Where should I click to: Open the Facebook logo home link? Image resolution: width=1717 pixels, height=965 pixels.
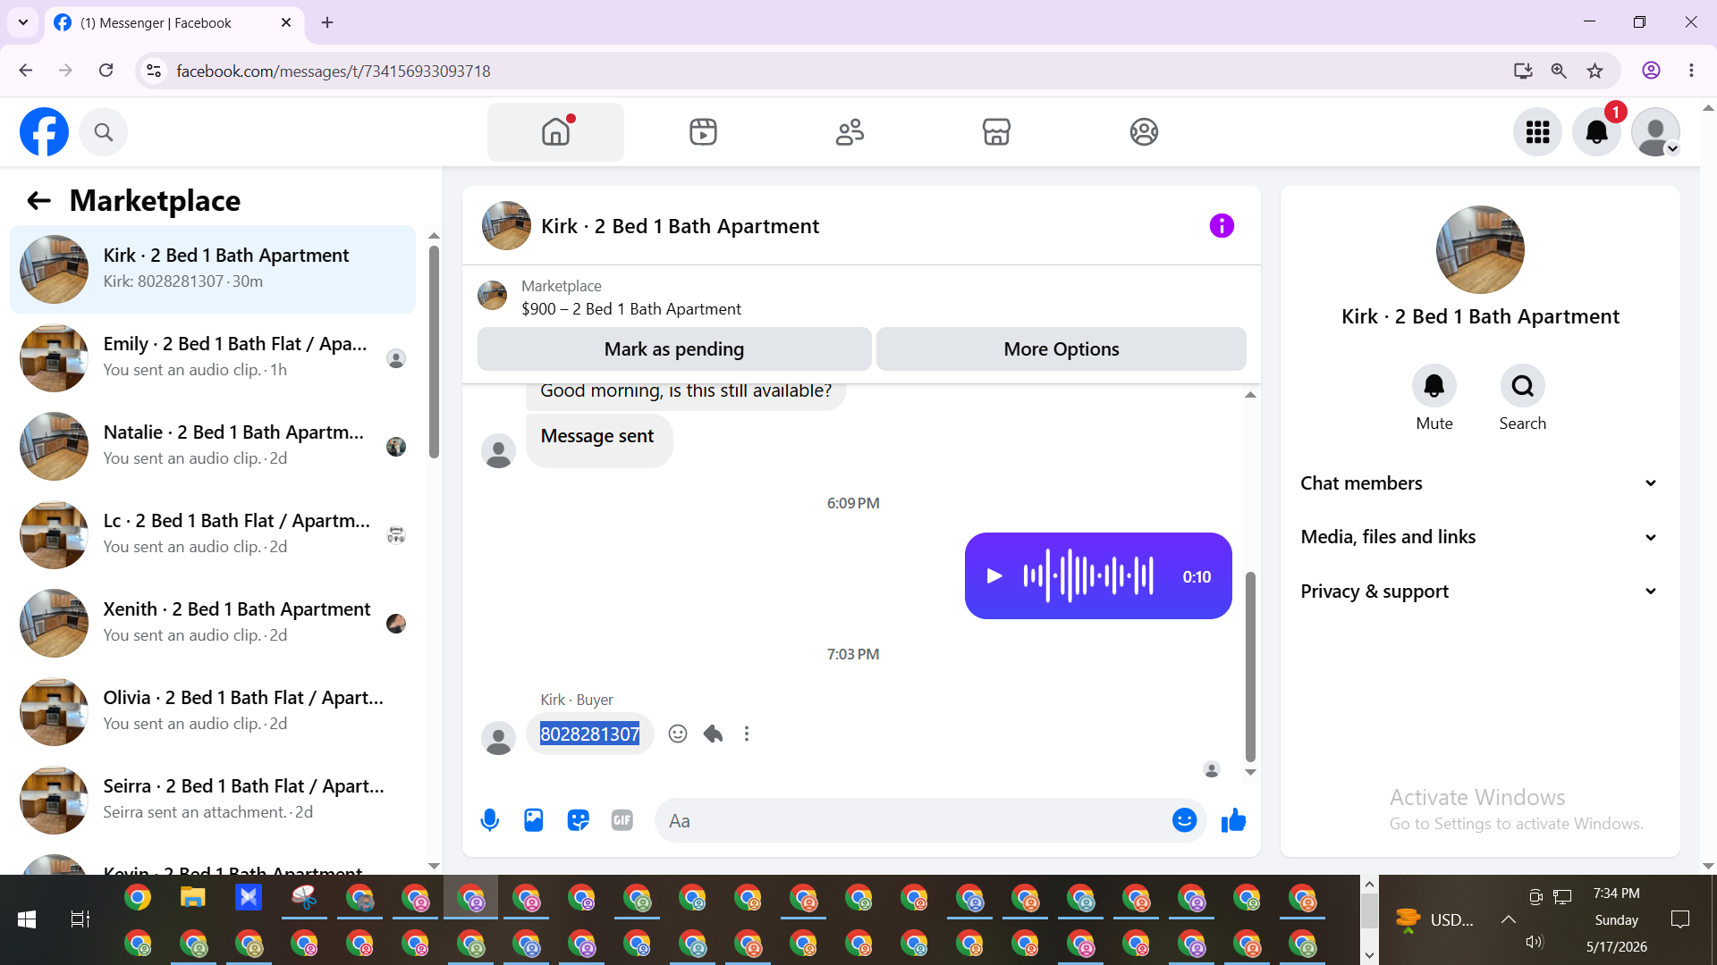tap(44, 132)
